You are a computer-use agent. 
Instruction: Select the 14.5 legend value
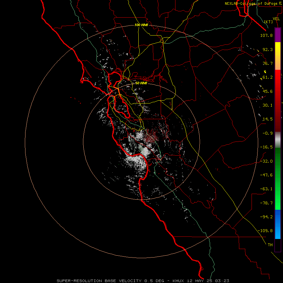pos(268,119)
